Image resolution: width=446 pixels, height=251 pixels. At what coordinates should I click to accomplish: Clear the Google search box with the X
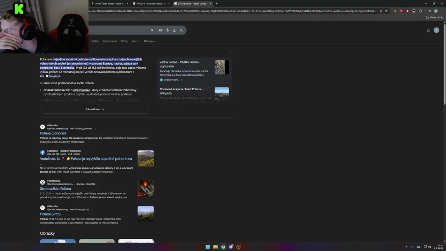pyautogui.click(x=152, y=30)
